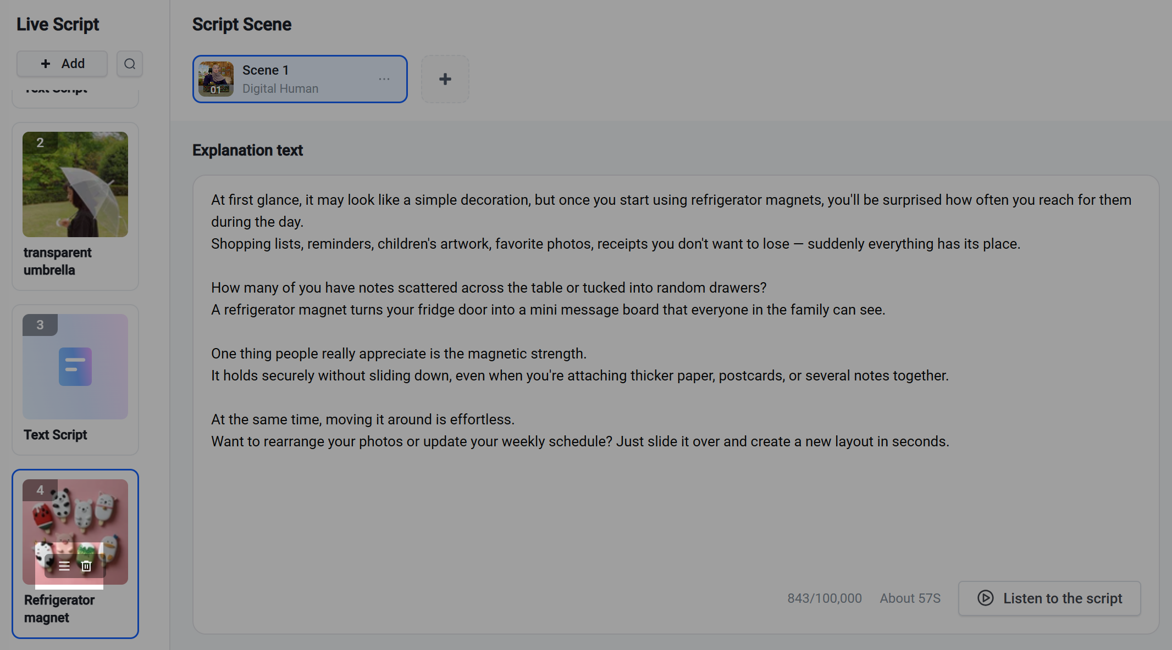Click the partially hidden first script card
The height and width of the screenshot is (650, 1172).
(x=75, y=98)
